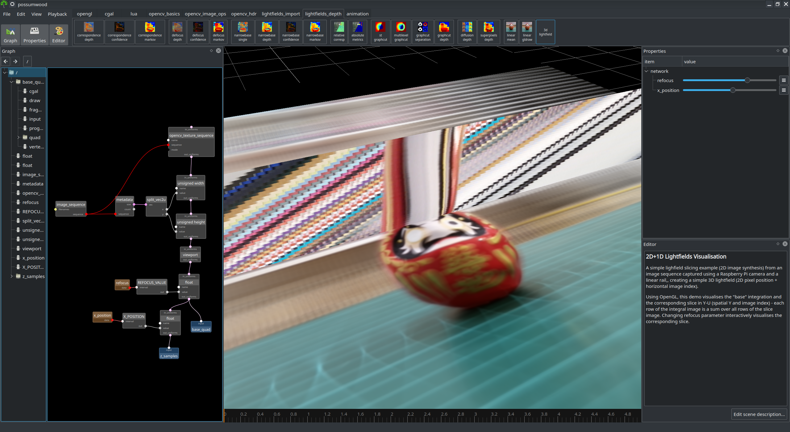The height and width of the screenshot is (432, 790).
Task: Drag the refocus slider in Properties
Action: [747, 80]
